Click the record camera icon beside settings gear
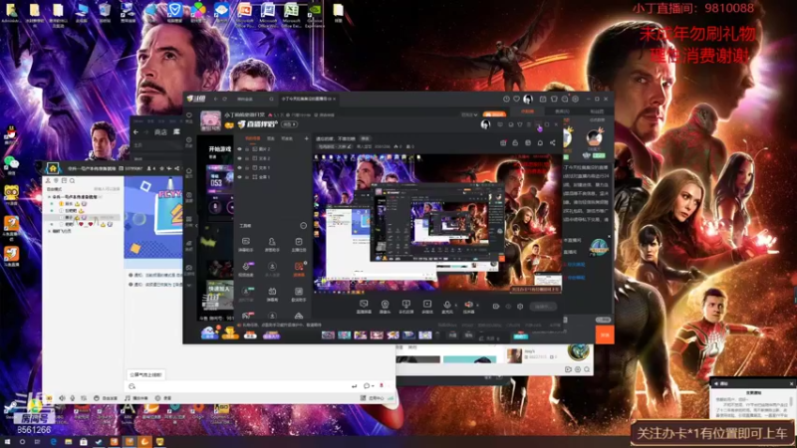This screenshot has height=448, width=797. pyautogui.click(x=495, y=307)
